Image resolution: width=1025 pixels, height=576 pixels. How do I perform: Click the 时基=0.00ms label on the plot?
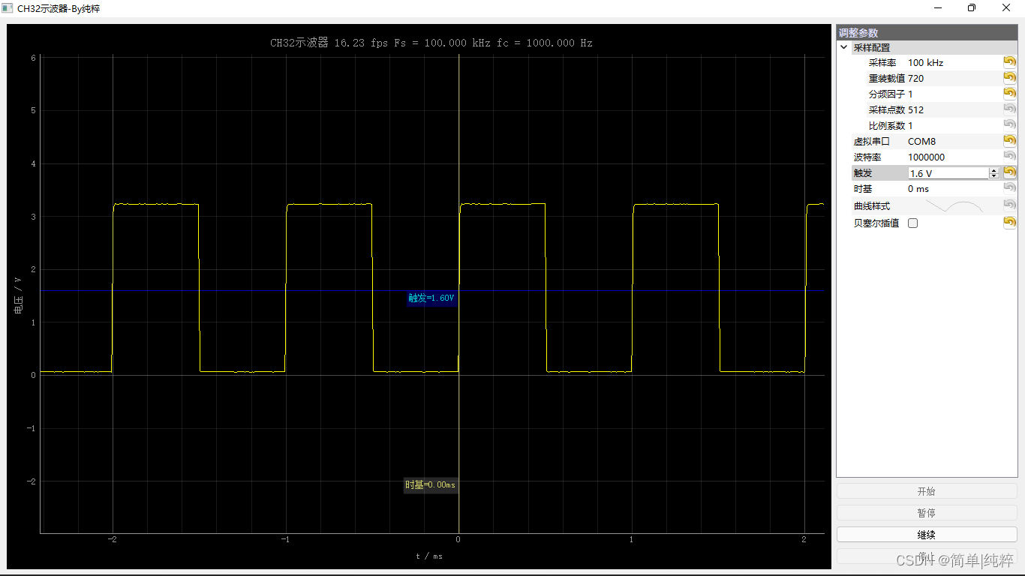point(431,485)
